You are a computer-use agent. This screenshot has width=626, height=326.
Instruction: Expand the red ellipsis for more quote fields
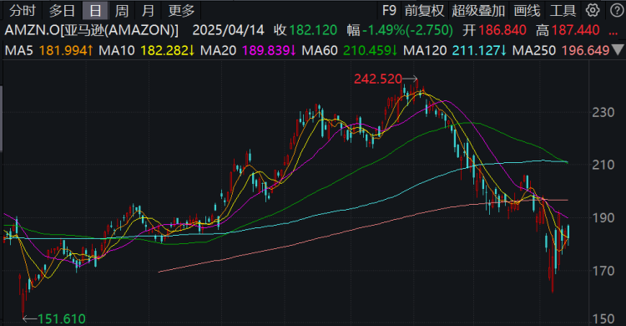pos(613,30)
